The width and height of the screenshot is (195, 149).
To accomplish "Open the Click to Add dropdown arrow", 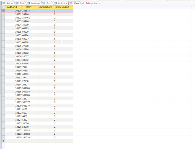I will click(72, 7).
